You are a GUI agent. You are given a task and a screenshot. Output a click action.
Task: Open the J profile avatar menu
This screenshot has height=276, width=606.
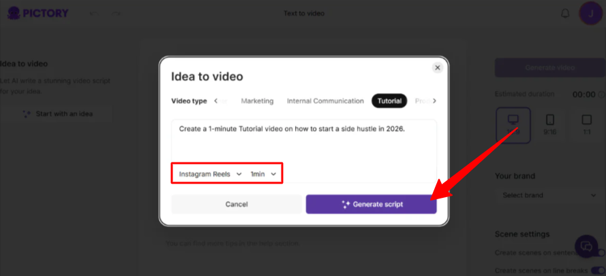[x=590, y=14]
